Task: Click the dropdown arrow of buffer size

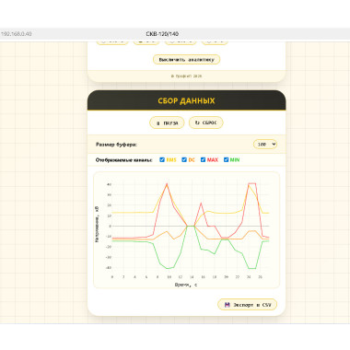Action: [x=274, y=144]
